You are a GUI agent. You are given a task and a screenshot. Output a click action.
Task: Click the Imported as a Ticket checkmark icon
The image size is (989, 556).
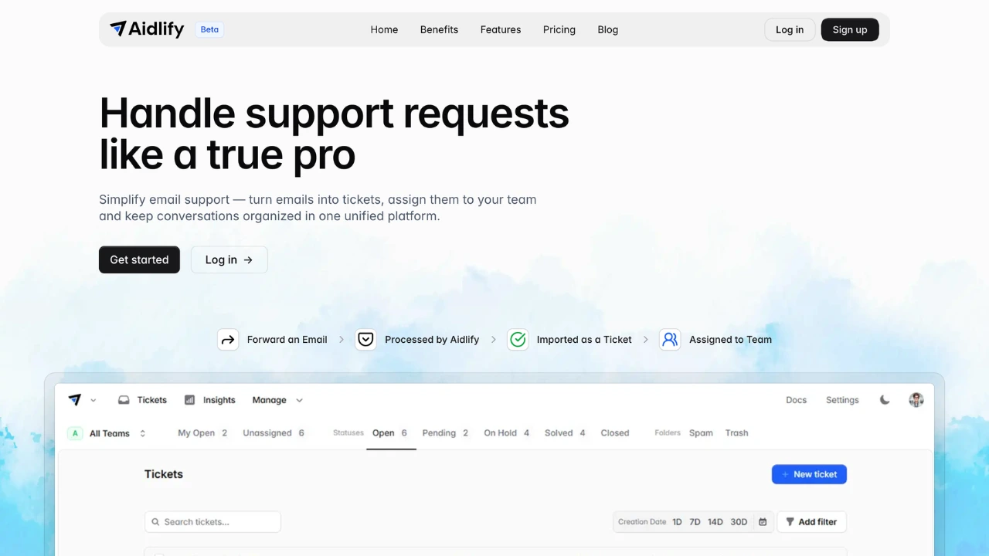518,339
